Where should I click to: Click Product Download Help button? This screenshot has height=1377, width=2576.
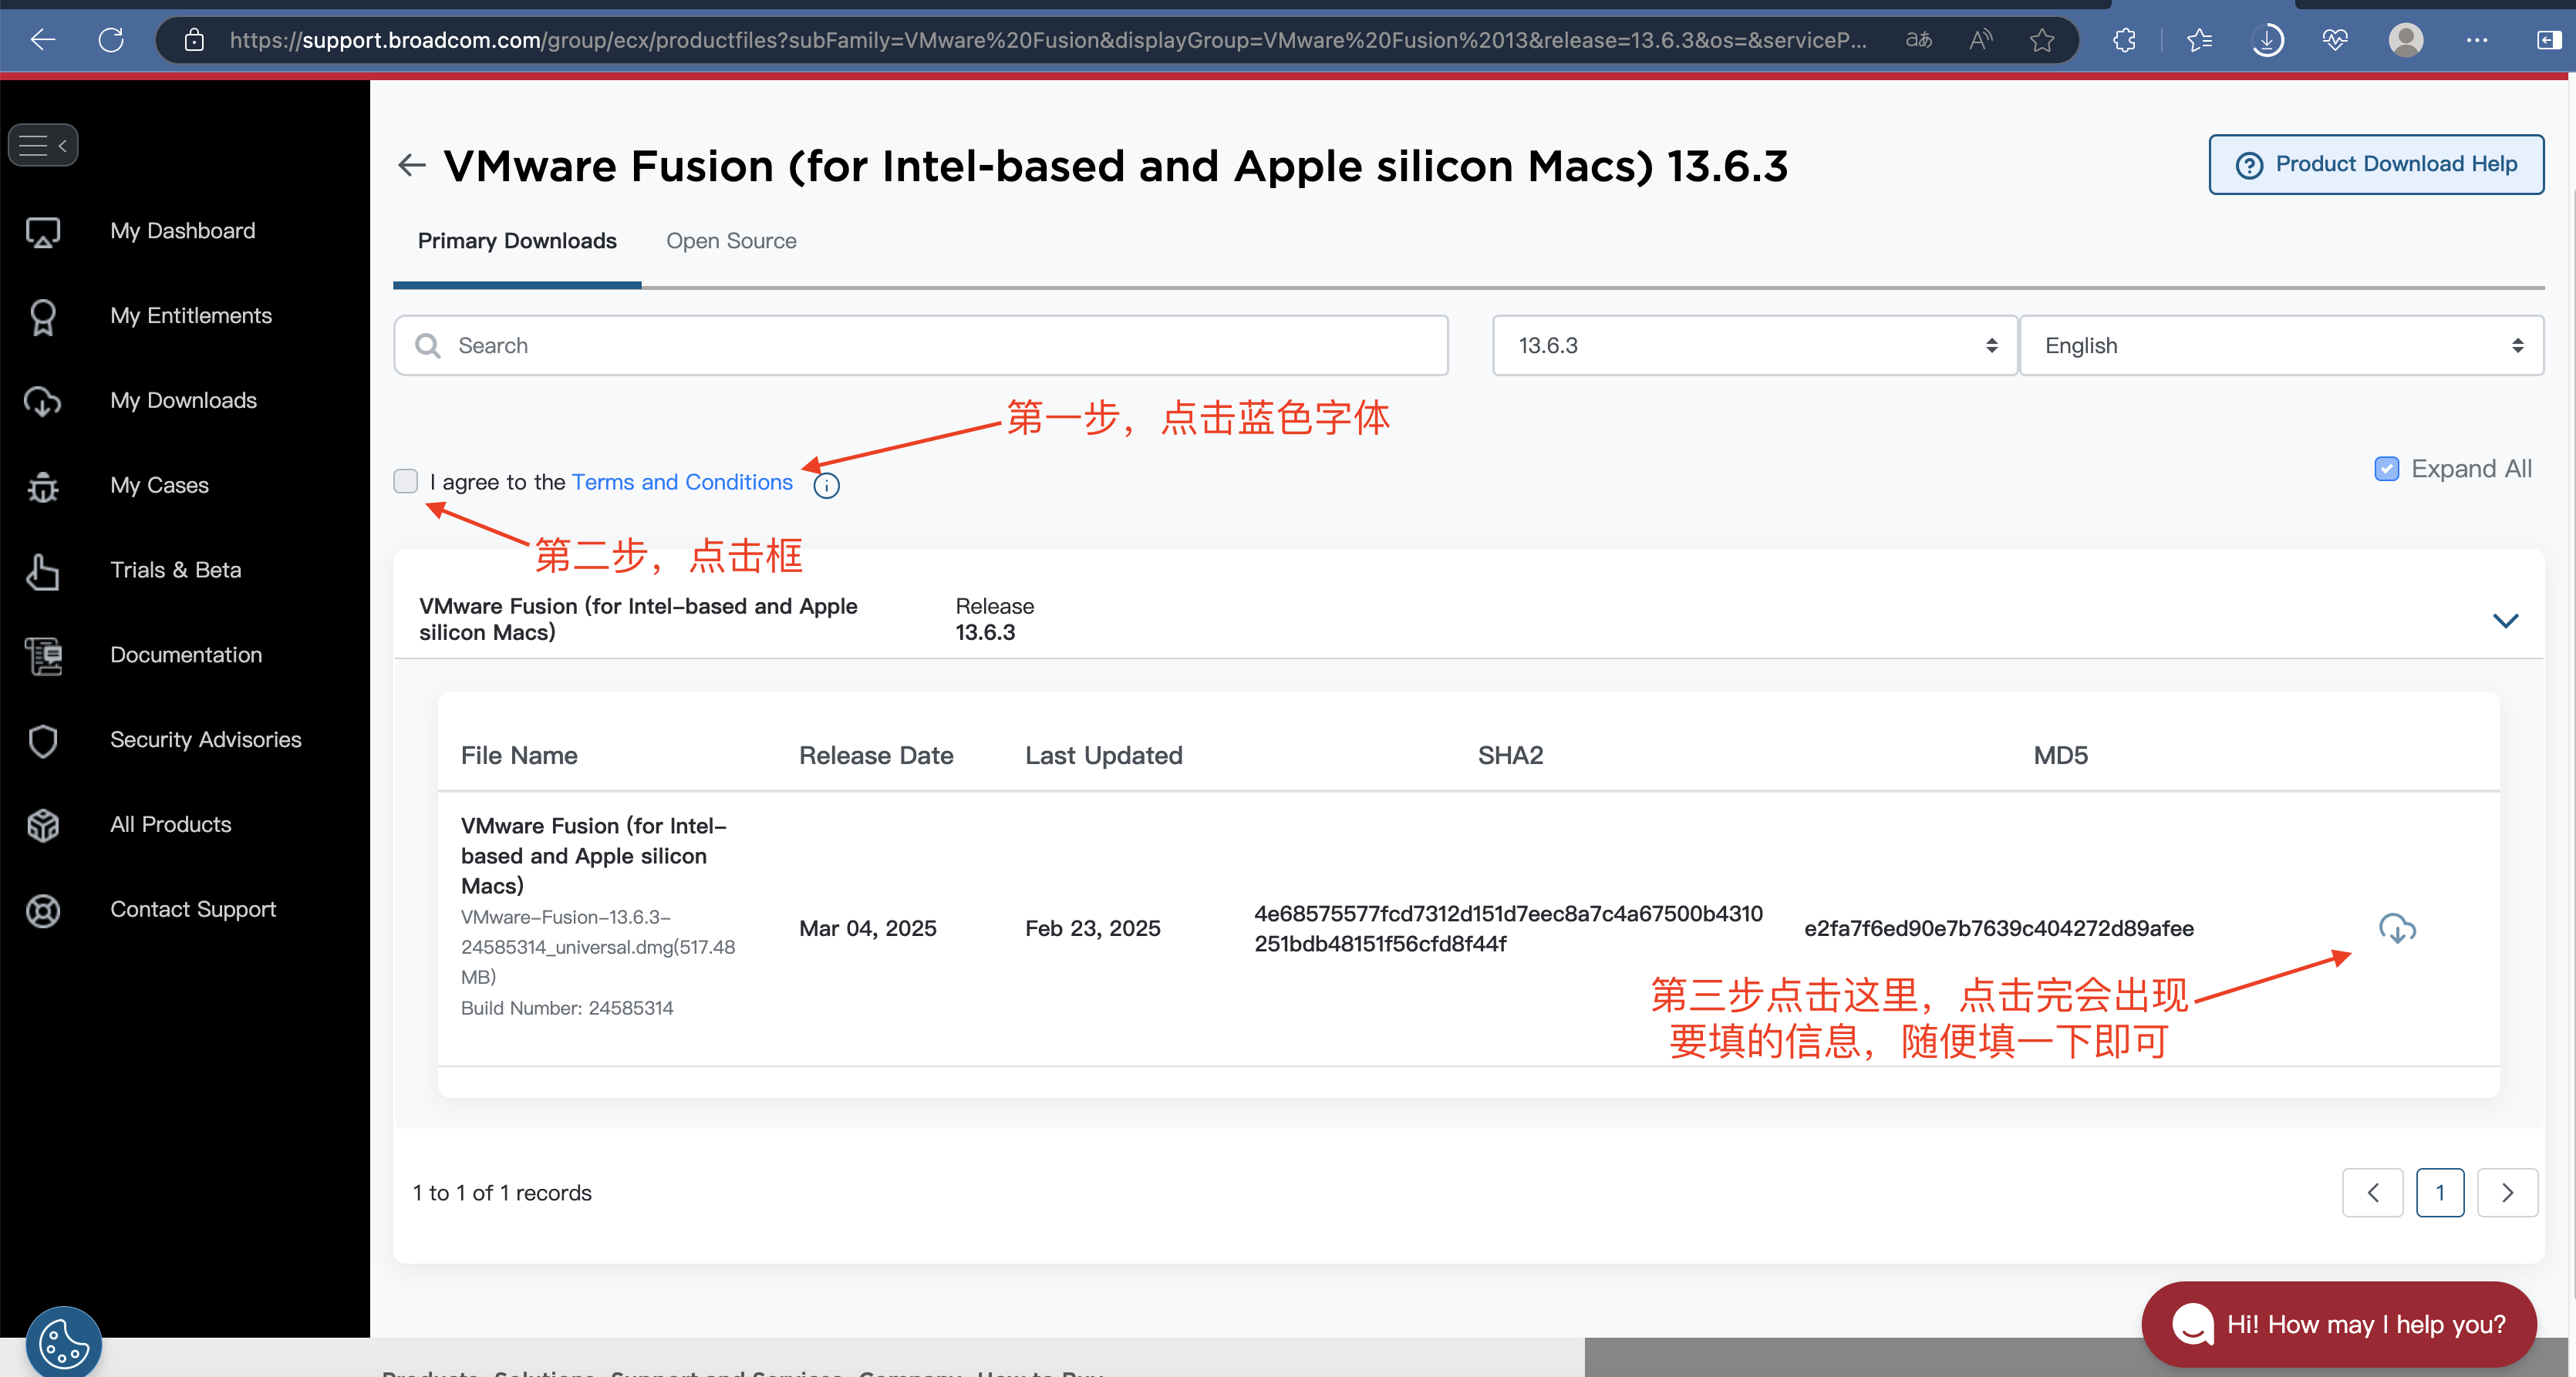pyautogui.click(x=2376, y=164)
